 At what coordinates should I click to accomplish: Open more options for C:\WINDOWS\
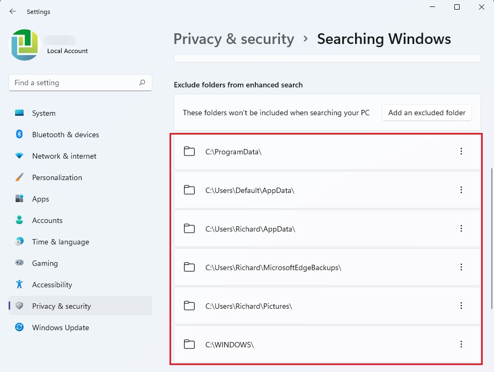click(x=461, y=344)
